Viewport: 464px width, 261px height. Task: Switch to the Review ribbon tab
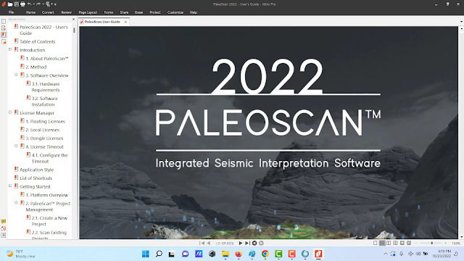[66, 12]
